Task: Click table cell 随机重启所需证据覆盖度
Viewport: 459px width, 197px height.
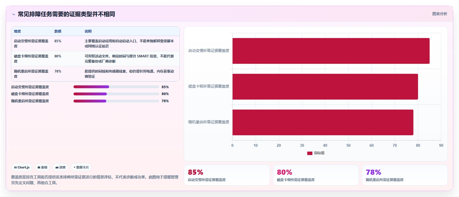Action: pyautogui.click(x=31, y=74)
